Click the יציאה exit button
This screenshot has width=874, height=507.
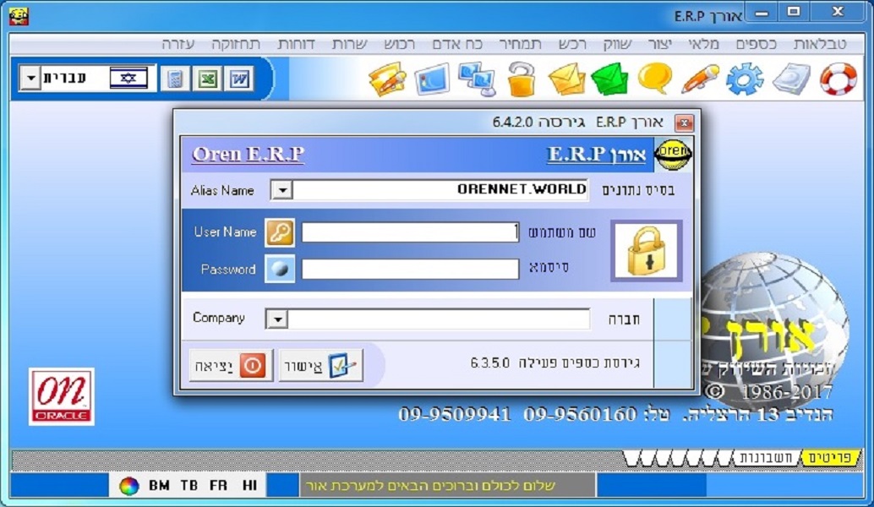click(x=231, y=366)
